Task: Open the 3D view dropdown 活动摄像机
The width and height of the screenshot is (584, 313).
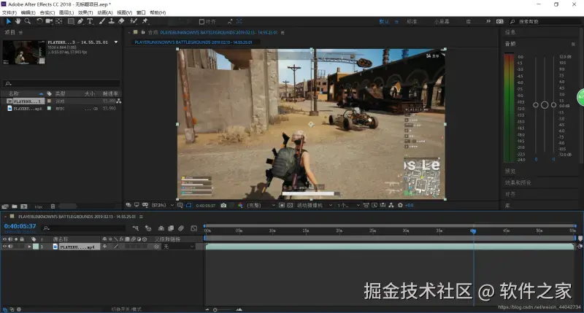Action: pos(315,205)
